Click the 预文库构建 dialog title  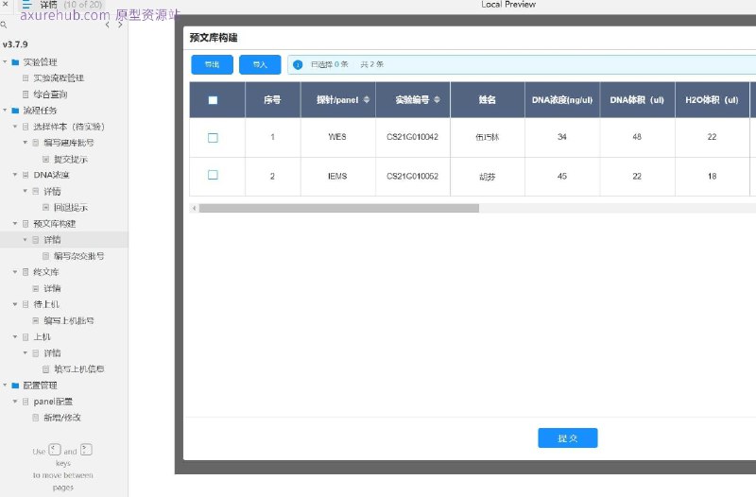pos(214,38)
